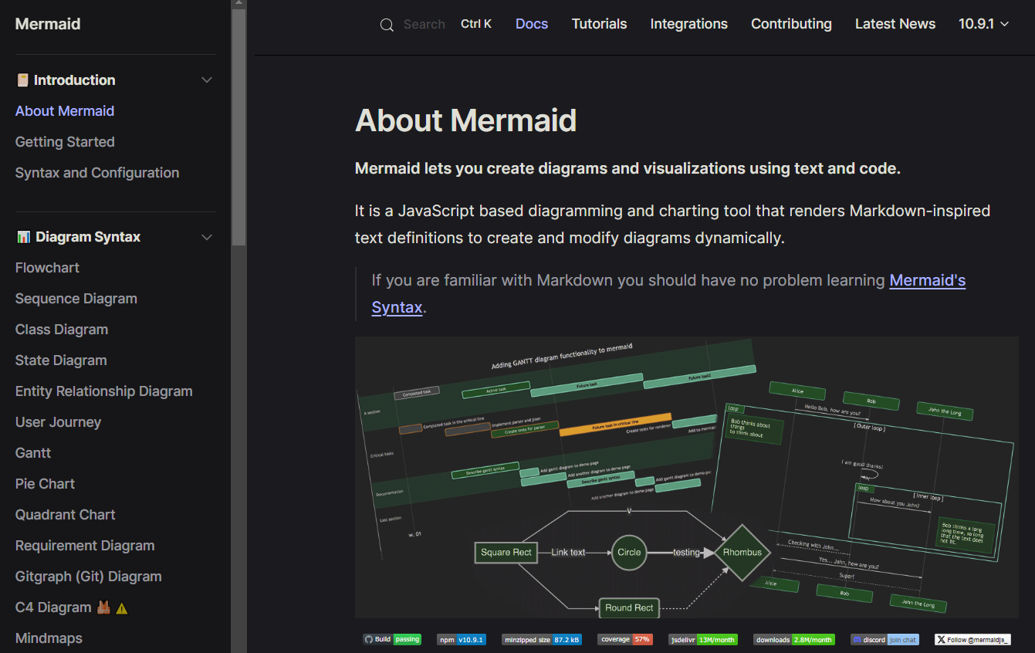Go to Quadrant Chart page
Image resolution: width=1035 pixels, height=653 pixels.
65,515
